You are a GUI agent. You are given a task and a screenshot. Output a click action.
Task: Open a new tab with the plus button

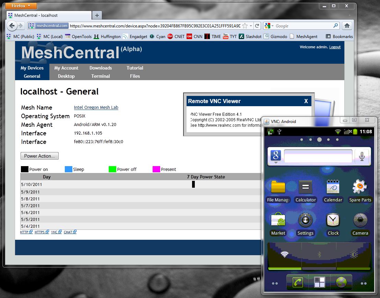(97, 15)
